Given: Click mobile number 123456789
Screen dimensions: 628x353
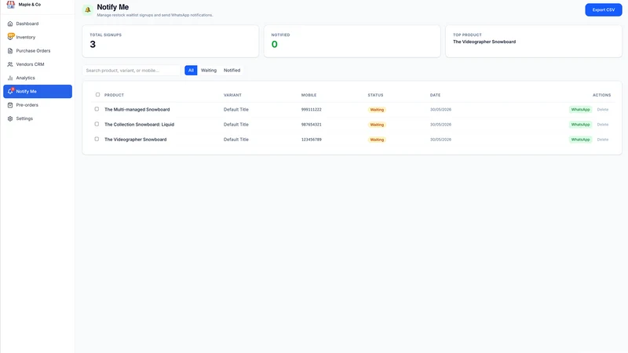Looking at the screenshot, I should click(x=311, y=140).
